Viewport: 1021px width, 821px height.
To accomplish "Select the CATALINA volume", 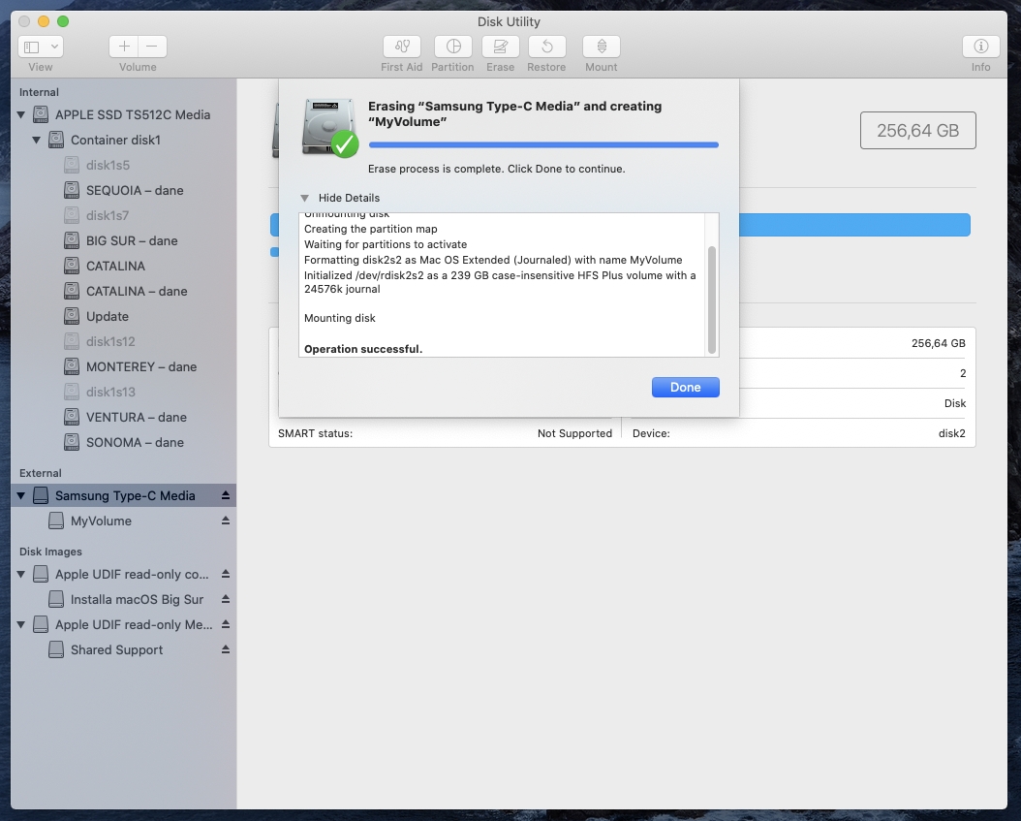I will coord(124,266).
